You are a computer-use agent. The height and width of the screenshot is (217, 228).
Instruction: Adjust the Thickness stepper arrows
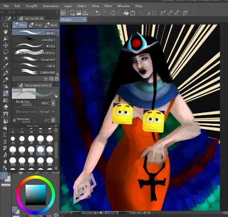(x=49, y=121)
